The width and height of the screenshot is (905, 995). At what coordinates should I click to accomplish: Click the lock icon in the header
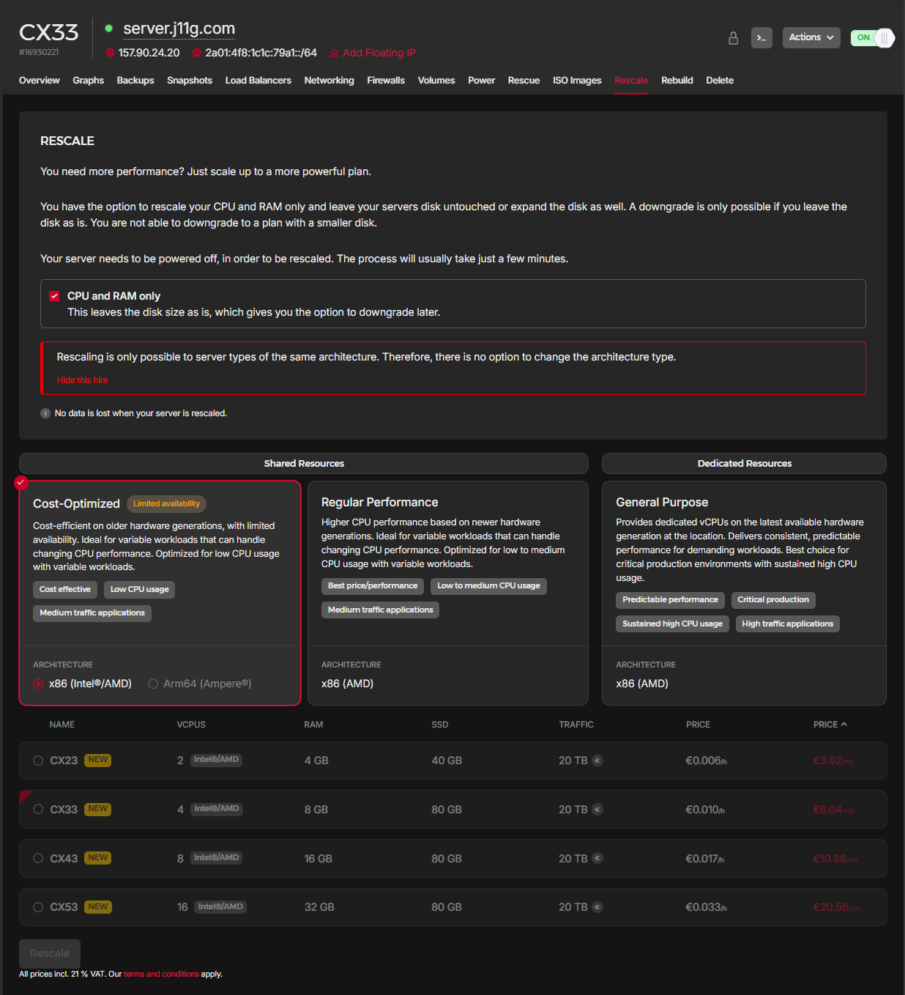pyautogui.click(x=733, y=38)
